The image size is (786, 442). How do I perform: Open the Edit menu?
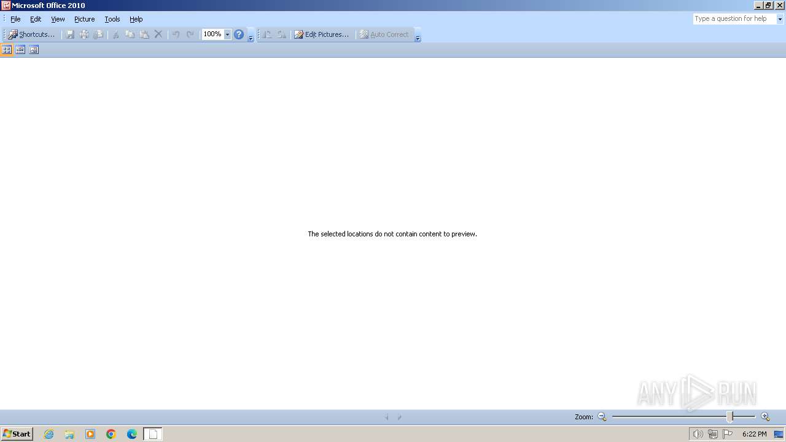[x=36, y=19]
